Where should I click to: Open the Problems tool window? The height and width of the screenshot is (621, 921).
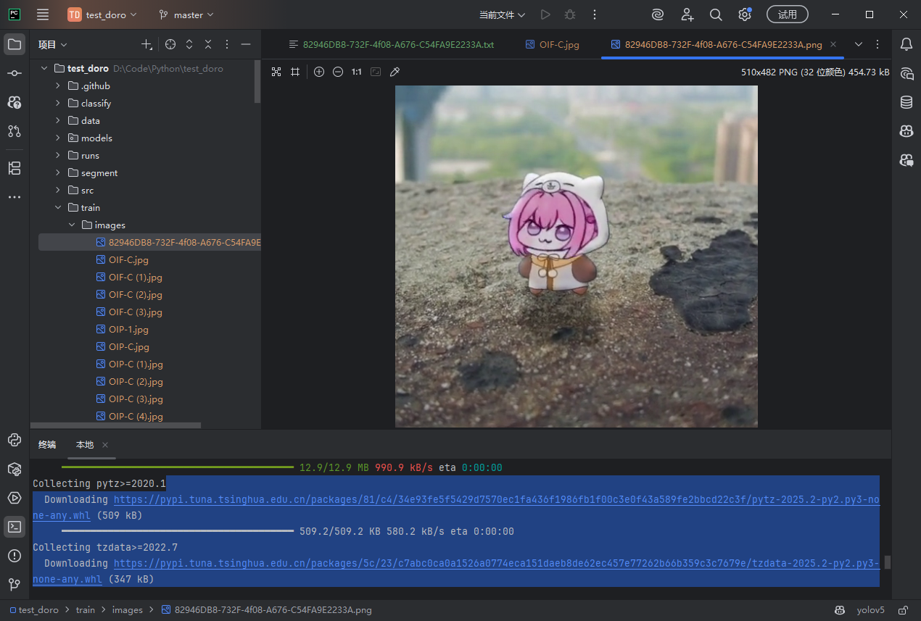pos(15,556)
